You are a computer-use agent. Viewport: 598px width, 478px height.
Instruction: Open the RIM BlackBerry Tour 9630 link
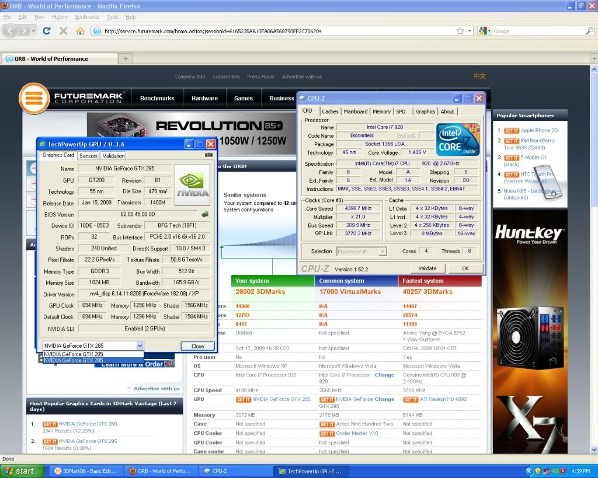[x=529, y=144]
